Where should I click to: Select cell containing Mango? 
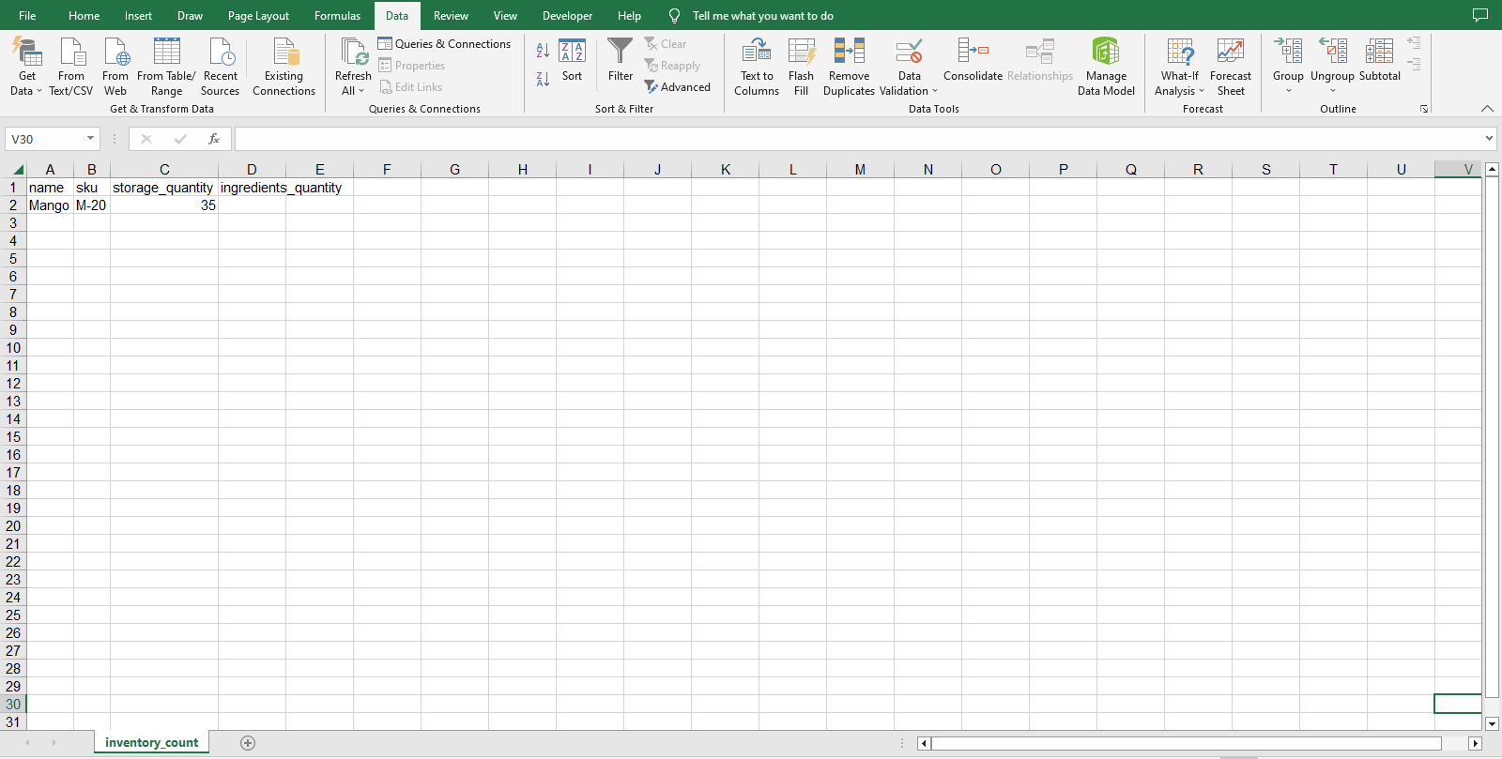pos(50,205)
